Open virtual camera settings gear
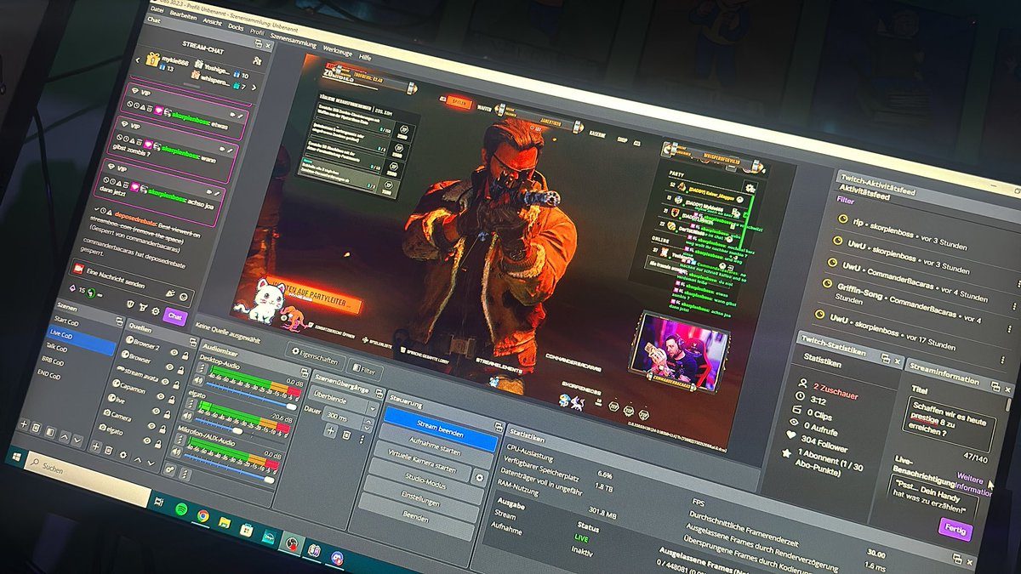Screen dimensions: 1021x574 coord(479,478)
